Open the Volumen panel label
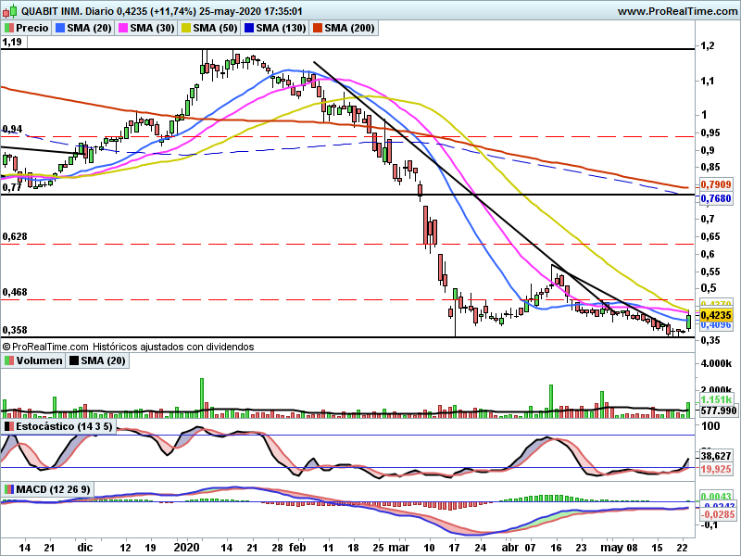The image size is (741, 556). point(39,360)
